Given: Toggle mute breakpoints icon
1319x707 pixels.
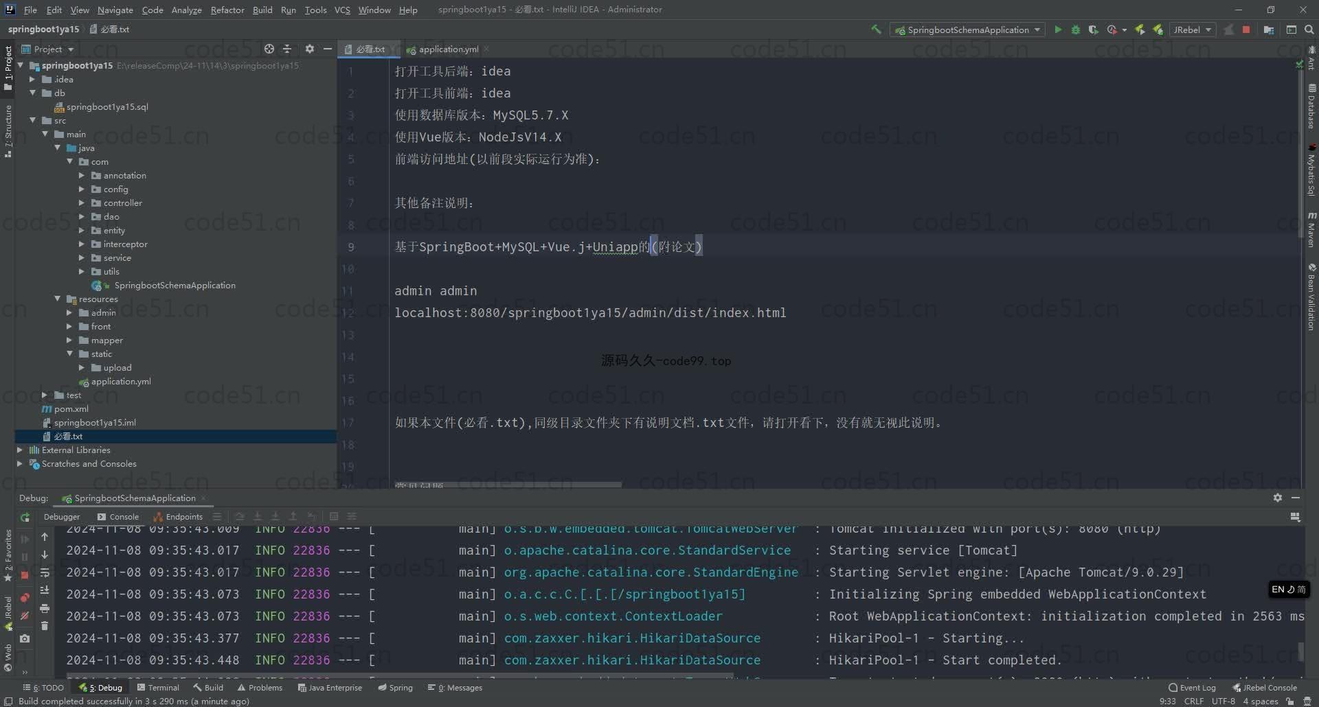Looking at the screenshot, I should pyautogui.click(x=25, y=616).
